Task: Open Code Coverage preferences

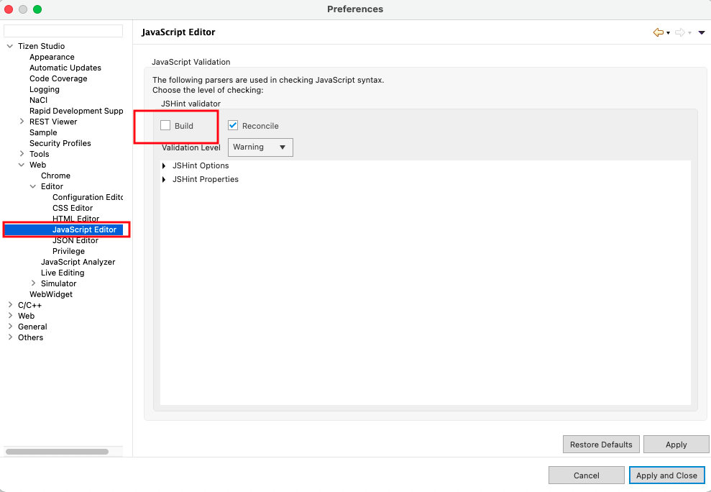Action: point(58,78)
